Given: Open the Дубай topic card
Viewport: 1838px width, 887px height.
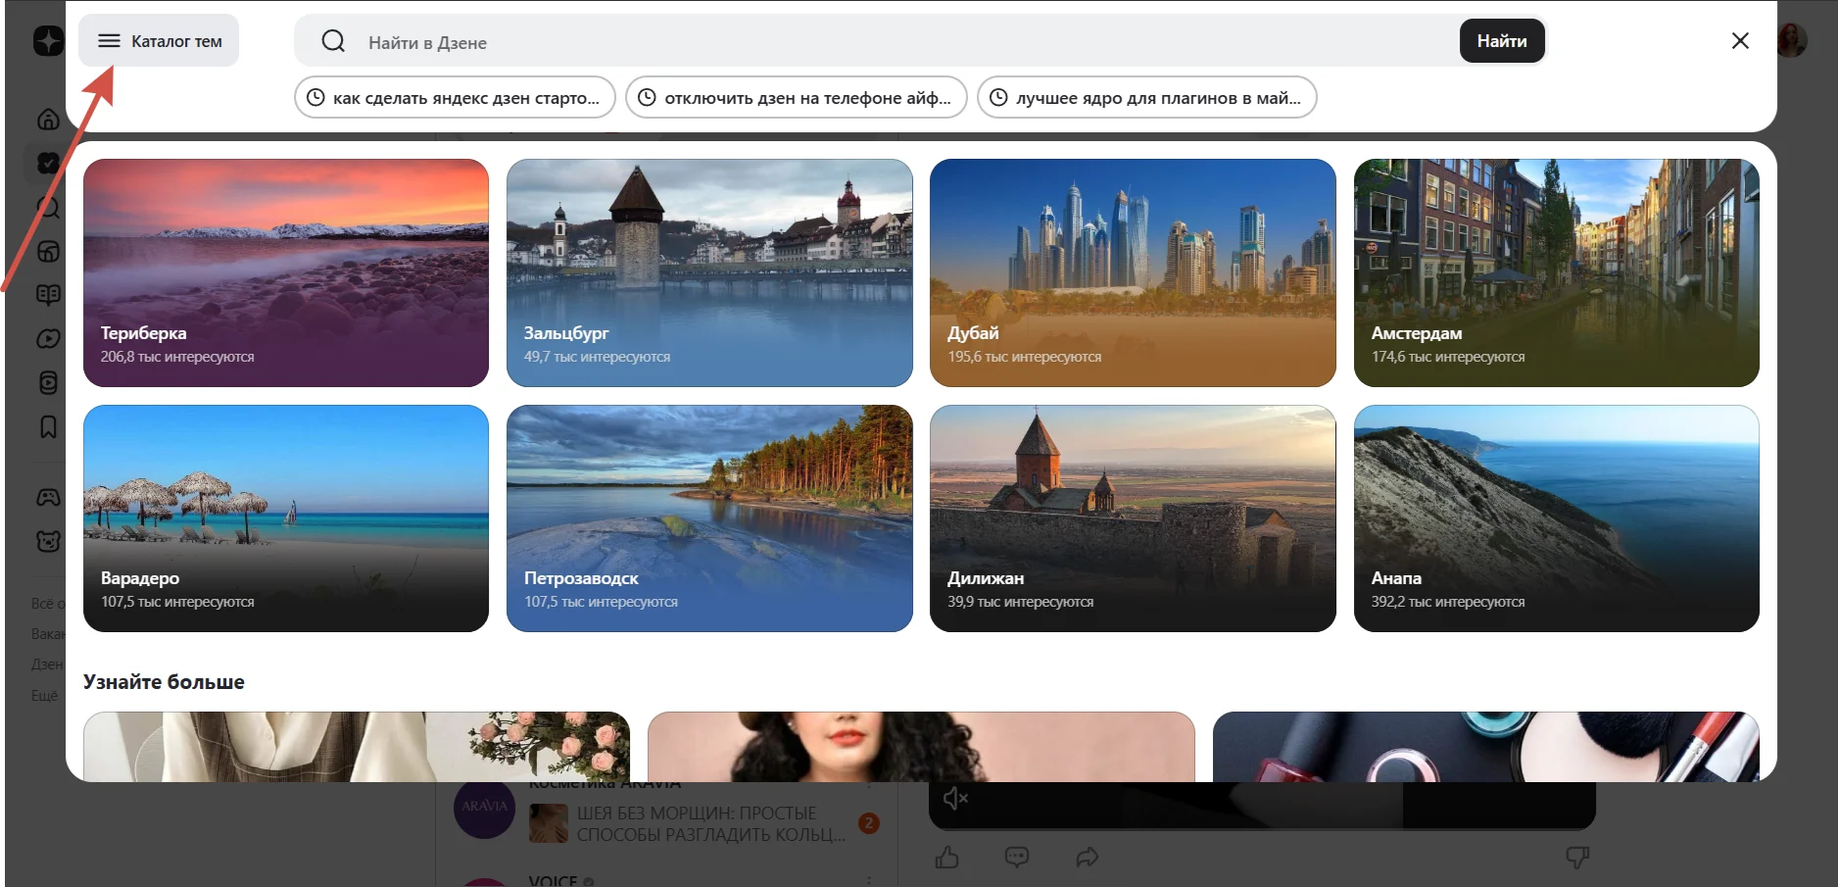Looking at the screenshot, I should 1133,272.
